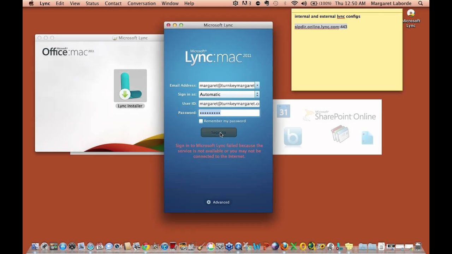The image size is (452, 254).
Task: Click the battery 100% indicator
Action: point(321,4)
